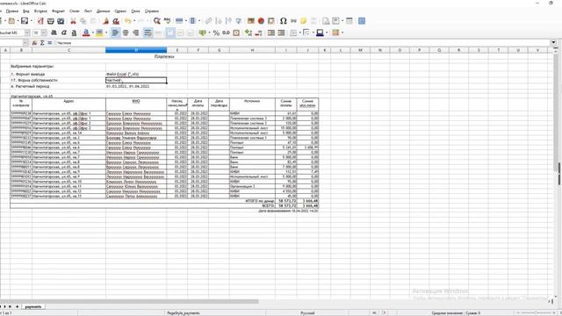Image resolution: width=562 pixels, height=316 pixels.
Task: Click the formula input line
Action: [303, 43]
